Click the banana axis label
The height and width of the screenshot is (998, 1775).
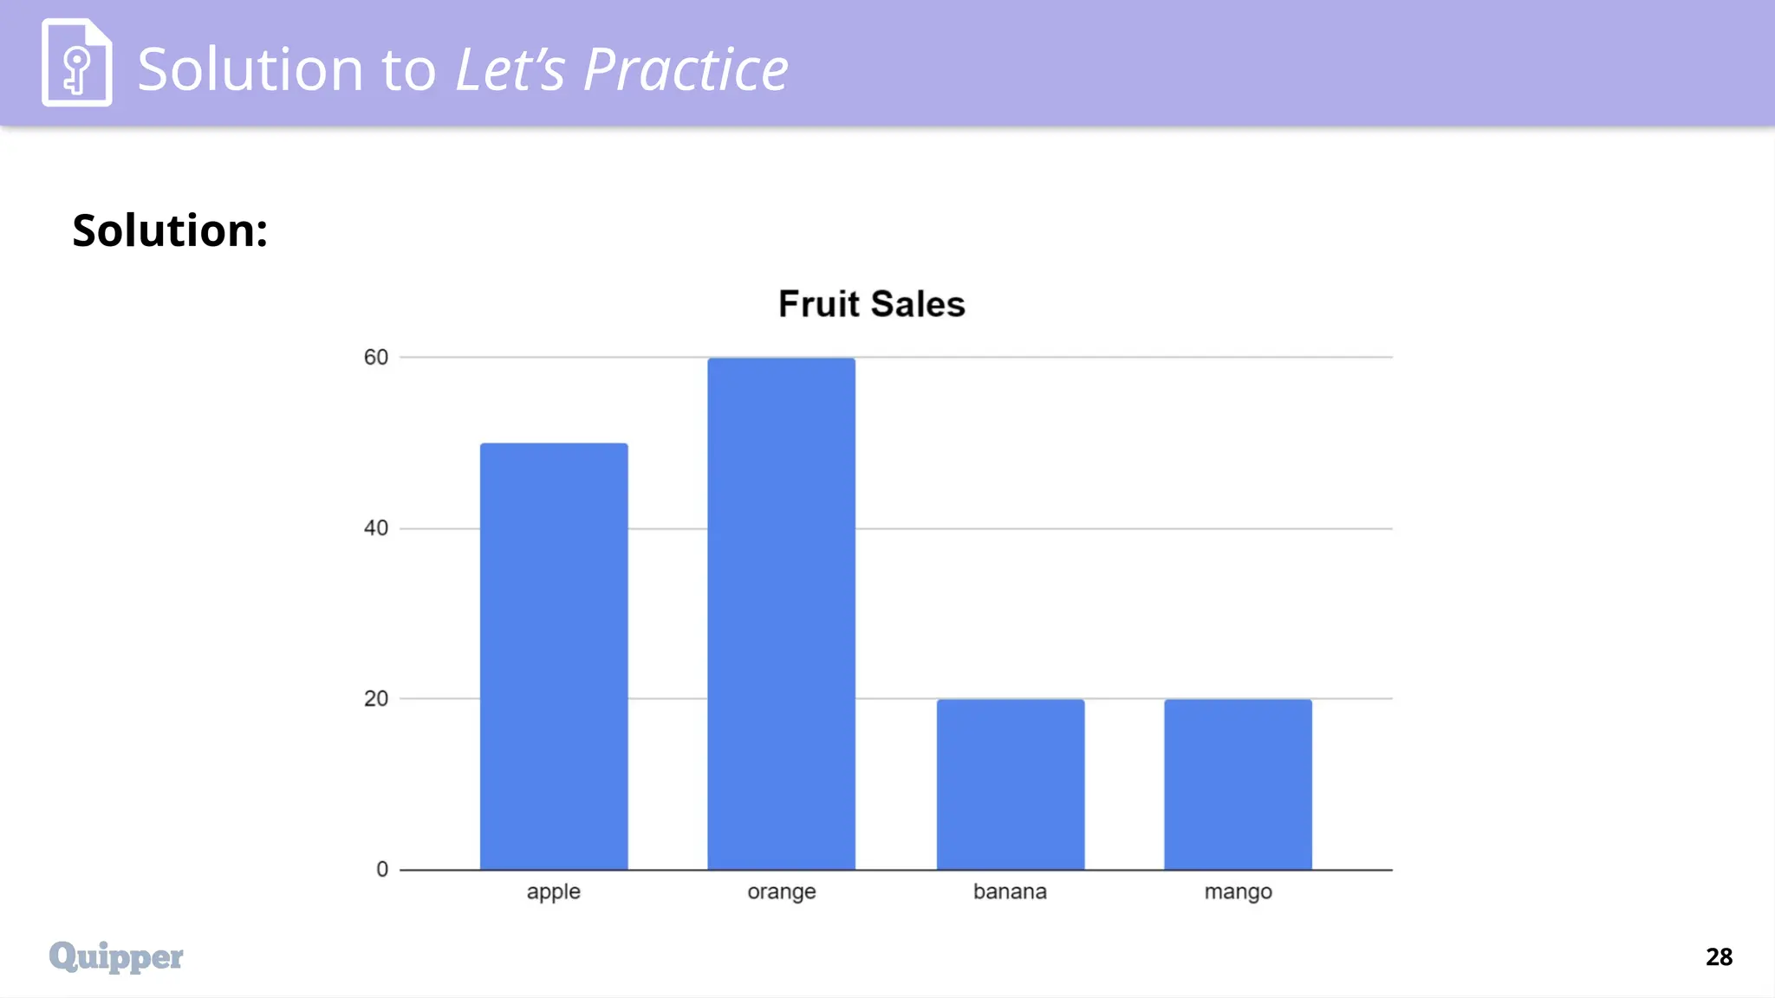point(1010,891)
